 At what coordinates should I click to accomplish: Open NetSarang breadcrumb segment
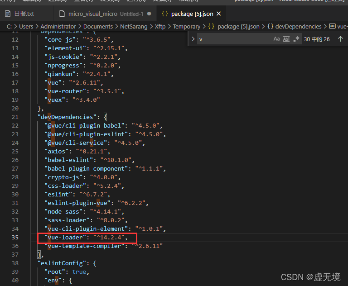pos(134,27)
